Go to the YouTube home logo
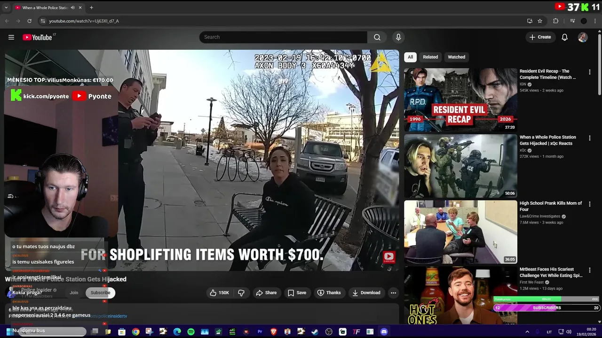The height and width of the screenshot is (338, 602). click(38, 37)
